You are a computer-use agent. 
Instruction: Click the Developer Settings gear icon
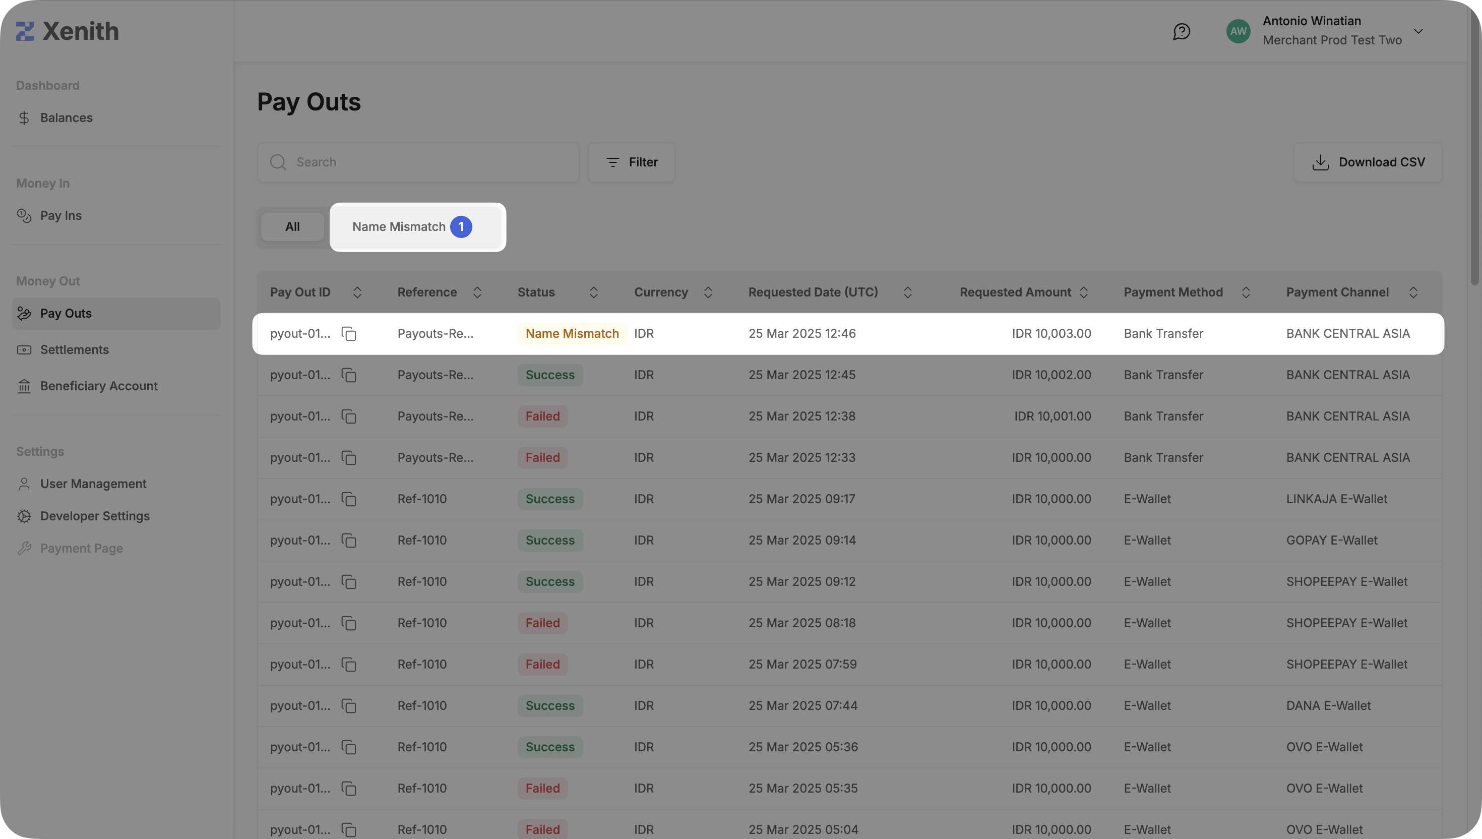[24, 516]
